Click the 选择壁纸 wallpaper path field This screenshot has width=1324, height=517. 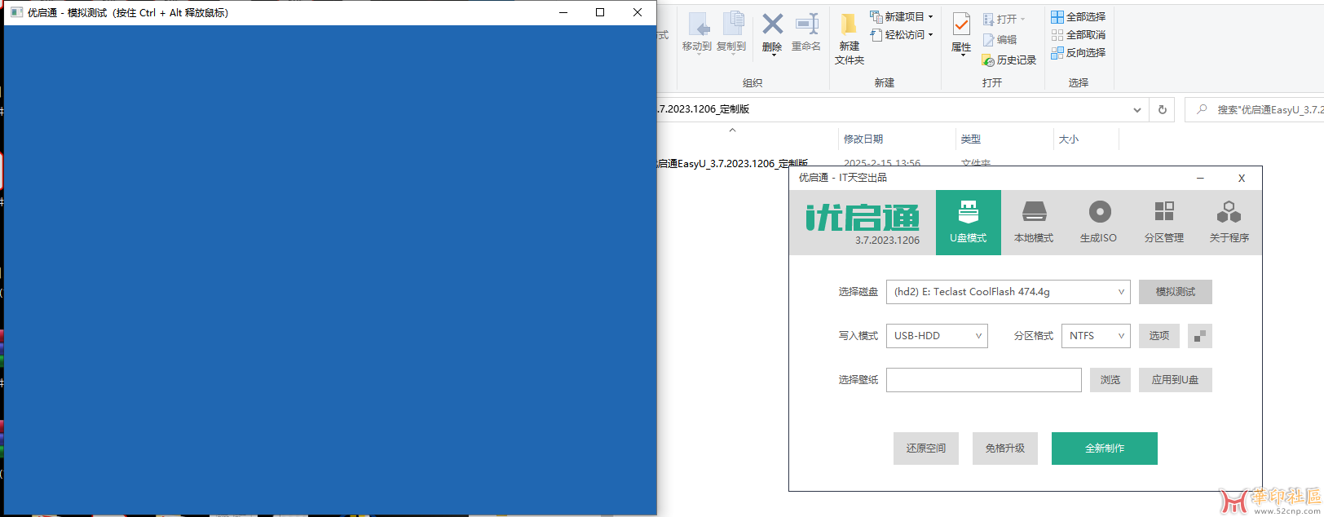pyautogui.click(x=983, y=380)
